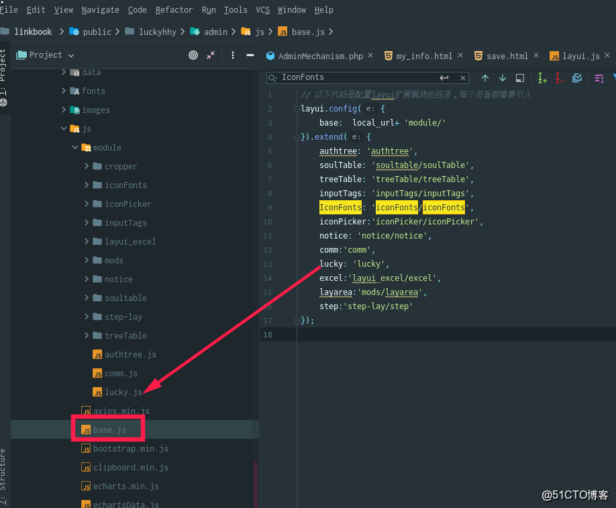Add selection for next occurrence icon

pyautogui.click(x=542, y=78)
